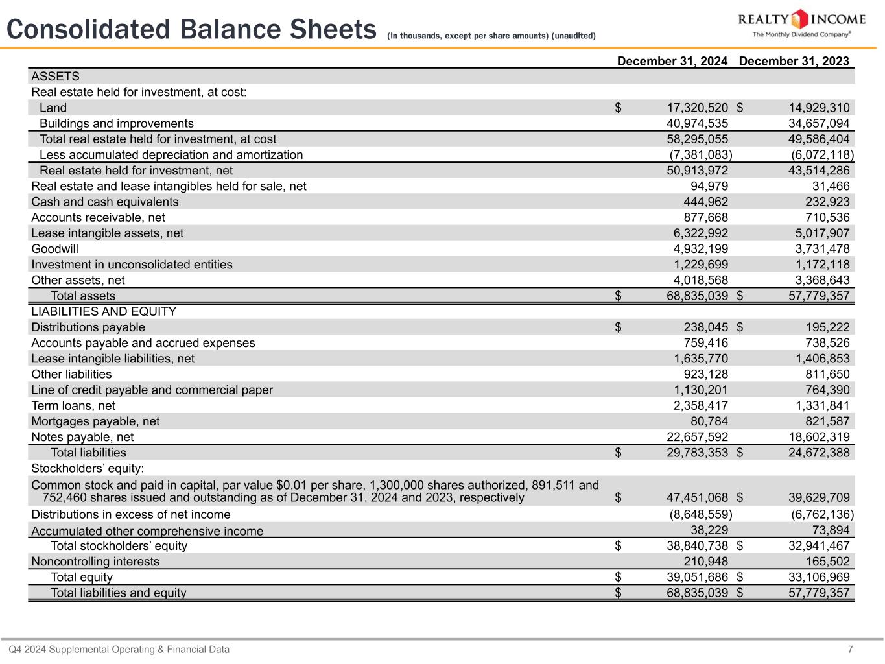885x664 pixels.
Task: Click the Noncontrolling interests row label
Action: (95, 562)
